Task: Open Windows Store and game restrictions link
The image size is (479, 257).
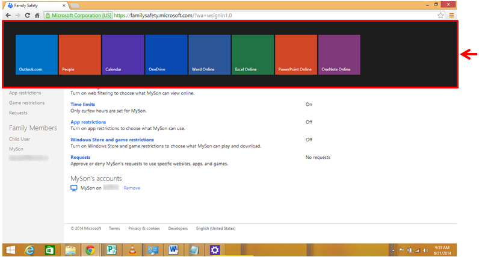Action: click(x=112, y=140)
